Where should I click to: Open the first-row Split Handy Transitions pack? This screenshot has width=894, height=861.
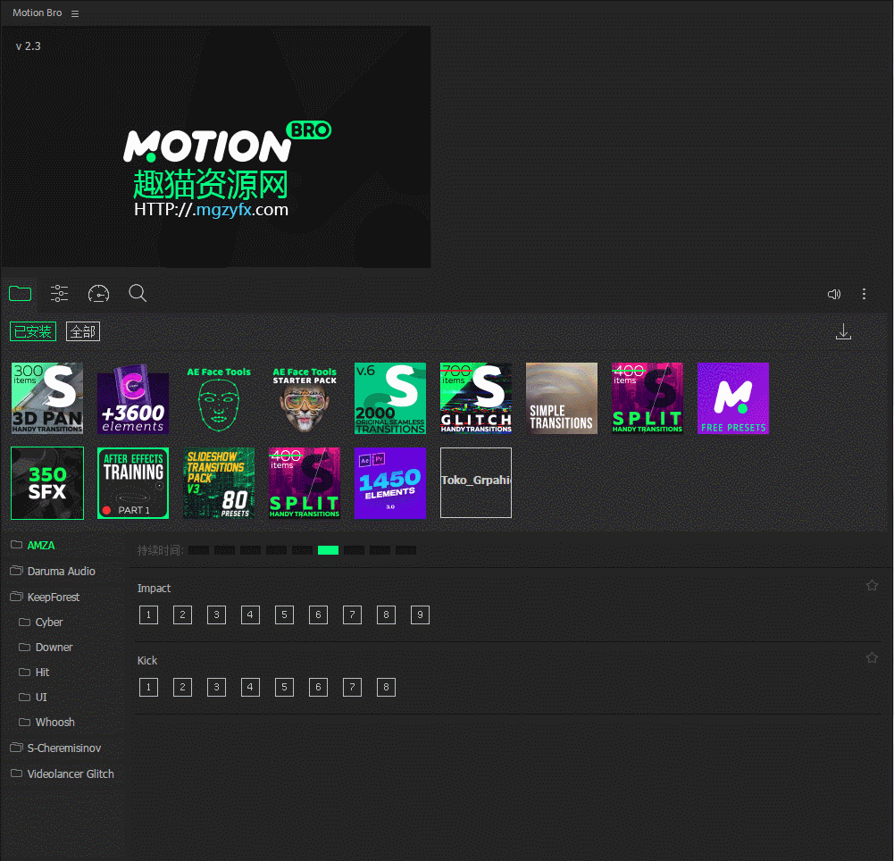(648, 398)
